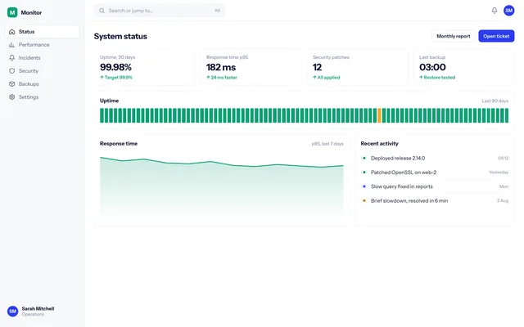
Task: Select Slow query fixed in reports activity
Action: click(x=435, y=186)
